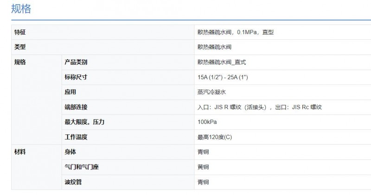This screenshot has width=371, height=195.
Task: Select the 标称尺寸 label cell
Action: [x=128, y=77]
